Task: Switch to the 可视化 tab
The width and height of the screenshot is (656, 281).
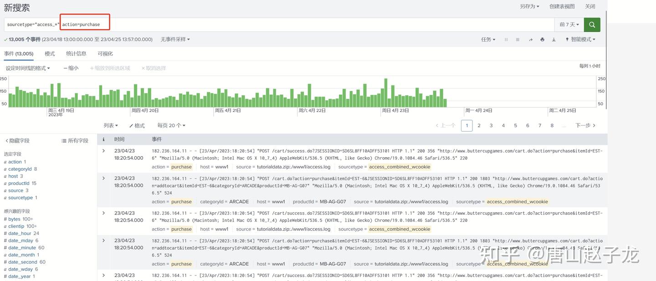Action: (x=106, y=53)
